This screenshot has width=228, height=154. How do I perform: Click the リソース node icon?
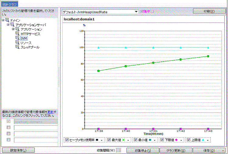coord(17,43)
